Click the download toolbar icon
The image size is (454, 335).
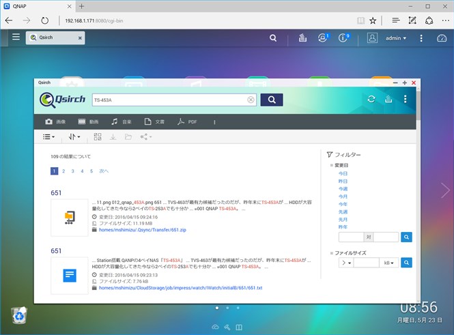(x=113, y=137)
